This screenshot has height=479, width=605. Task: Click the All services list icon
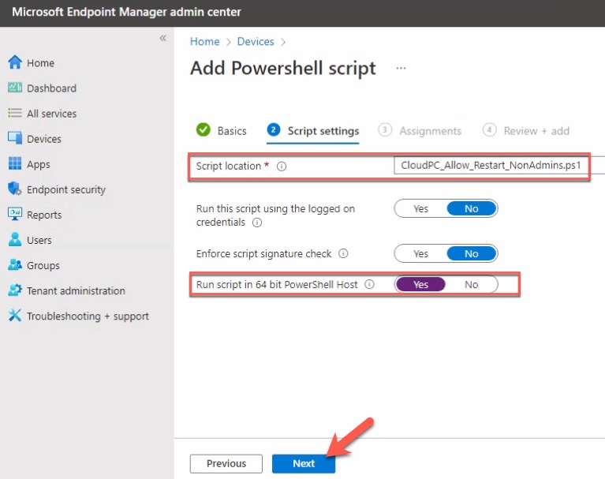[15, 113]
